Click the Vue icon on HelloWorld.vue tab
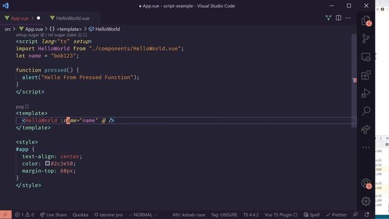389x219 pixels. point(52,18)
